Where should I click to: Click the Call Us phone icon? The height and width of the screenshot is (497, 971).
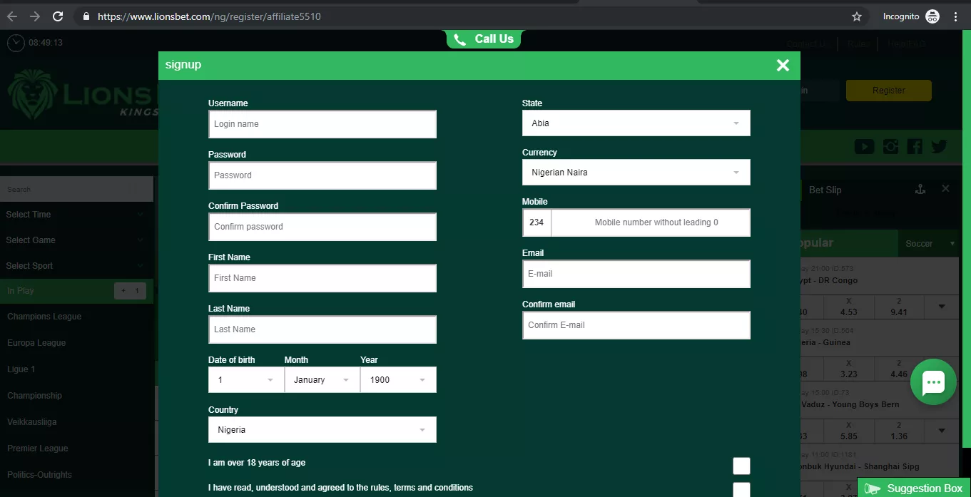click(459, 39)
